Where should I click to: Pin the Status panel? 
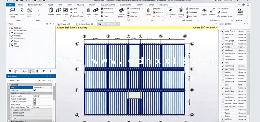point(50,24)
